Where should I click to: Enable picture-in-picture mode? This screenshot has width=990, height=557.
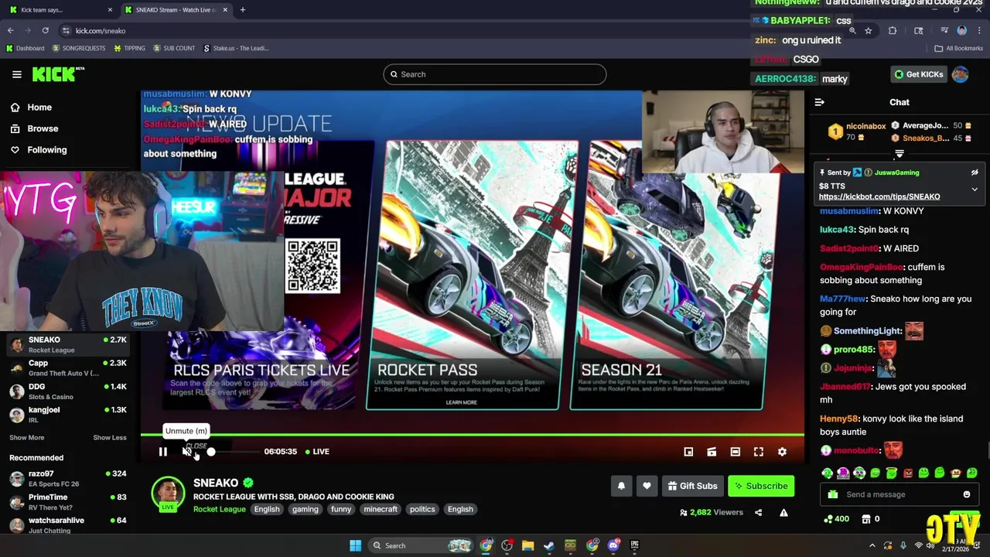coord(688,452)
